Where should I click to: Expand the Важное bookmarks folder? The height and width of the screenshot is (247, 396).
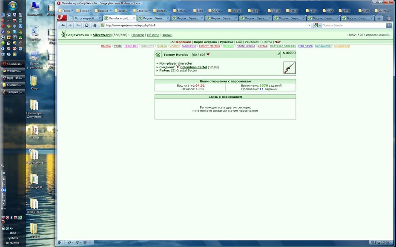(103, 11)
